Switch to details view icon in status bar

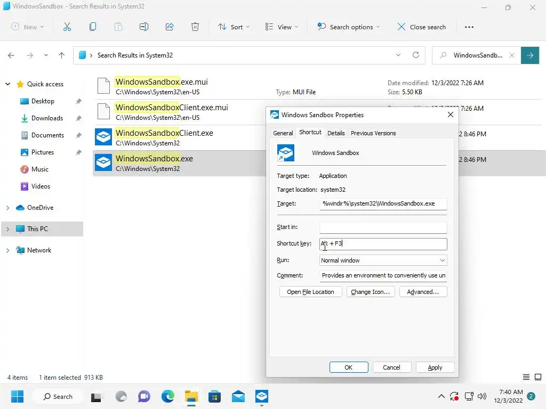526,377
